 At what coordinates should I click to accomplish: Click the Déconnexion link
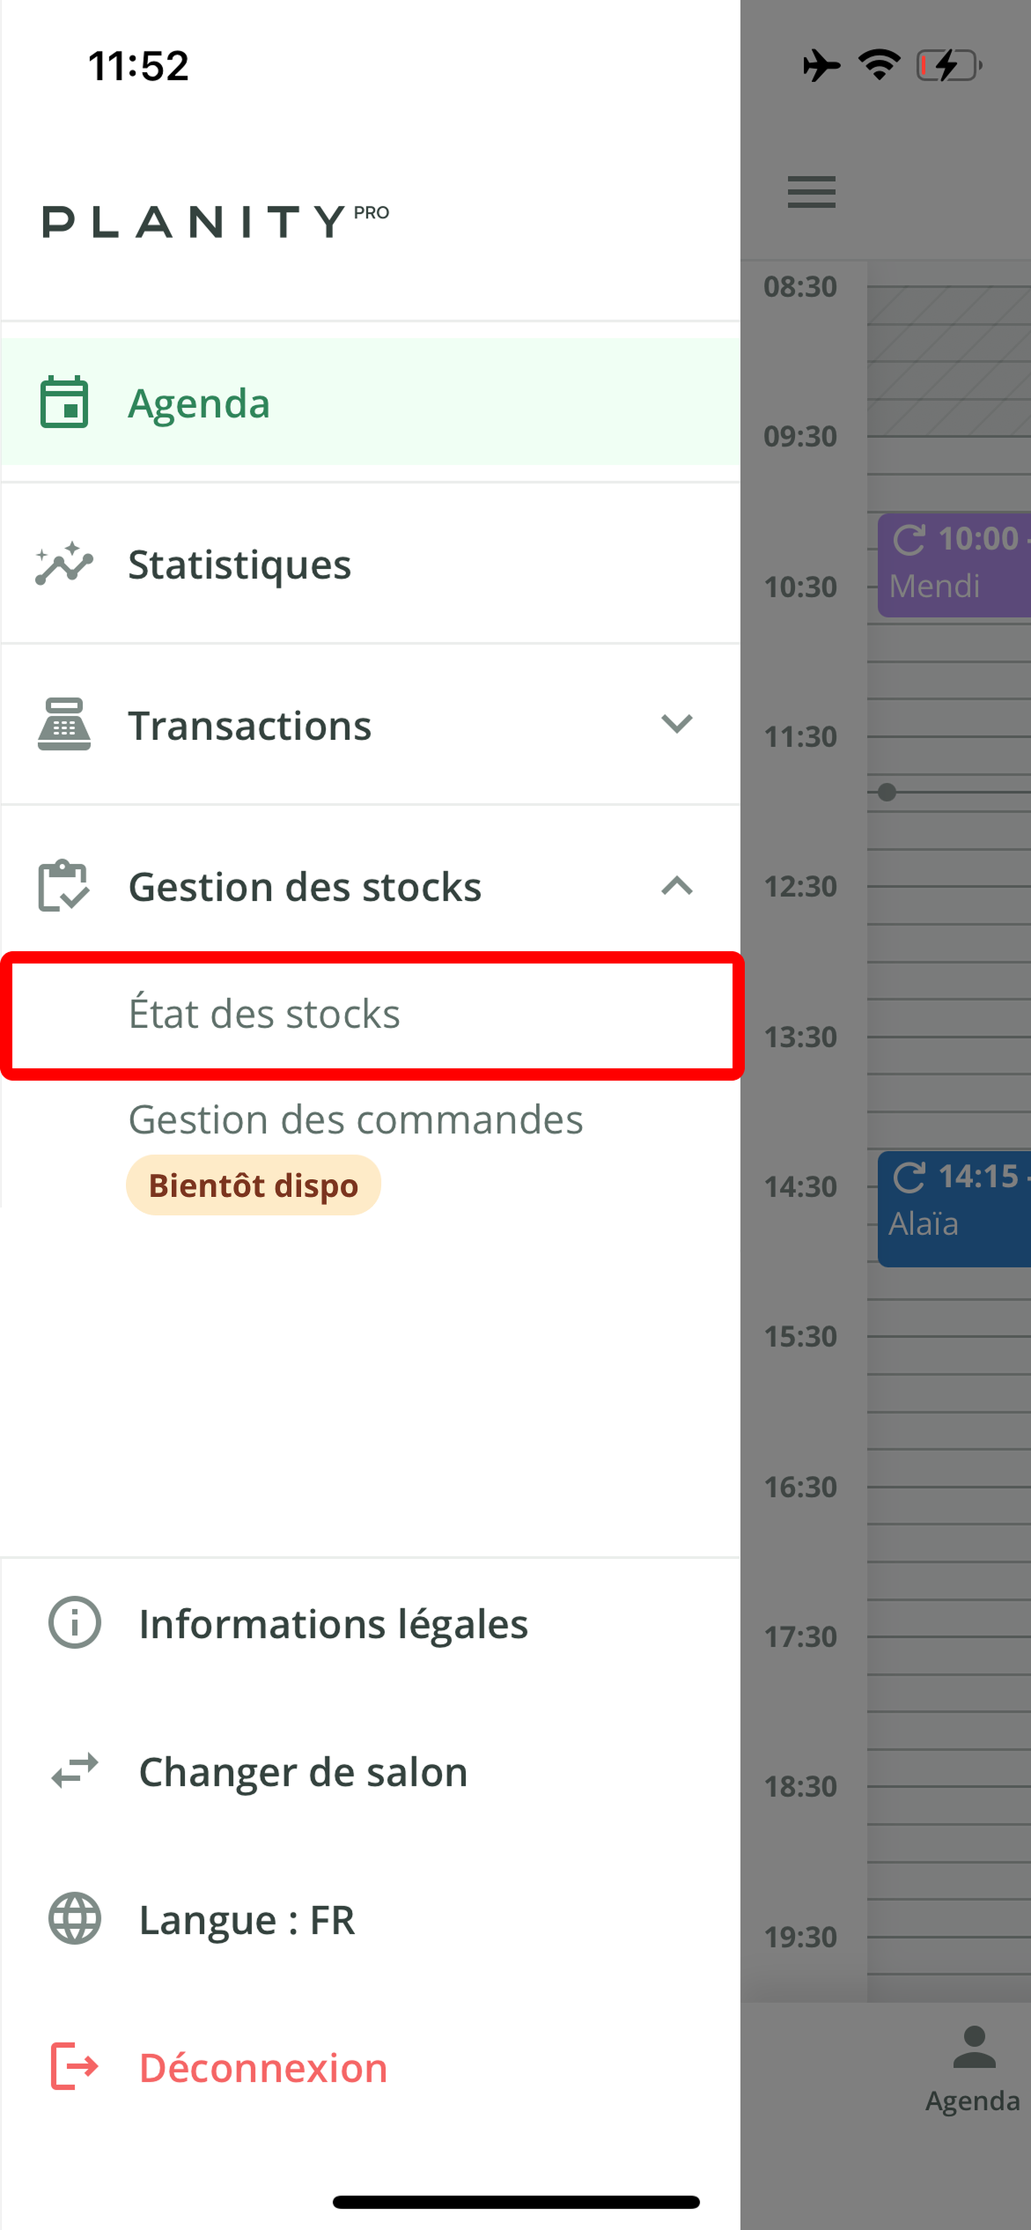pyautogui.click(x=263, y=2068)
